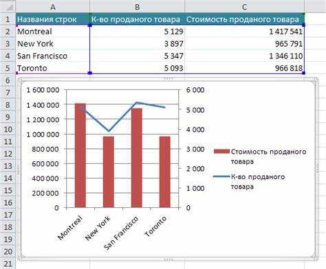Select row 1 header
This screenshot has width=326, height=269.
pyautogui.click(x=8, y=19)
